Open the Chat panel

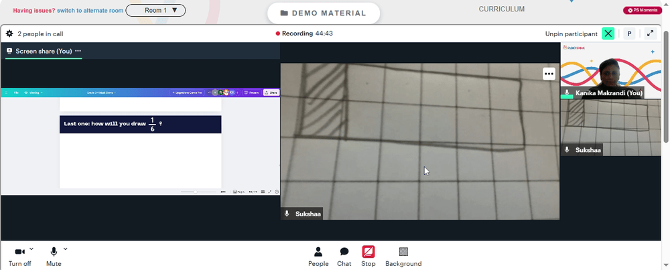[344, 257]
